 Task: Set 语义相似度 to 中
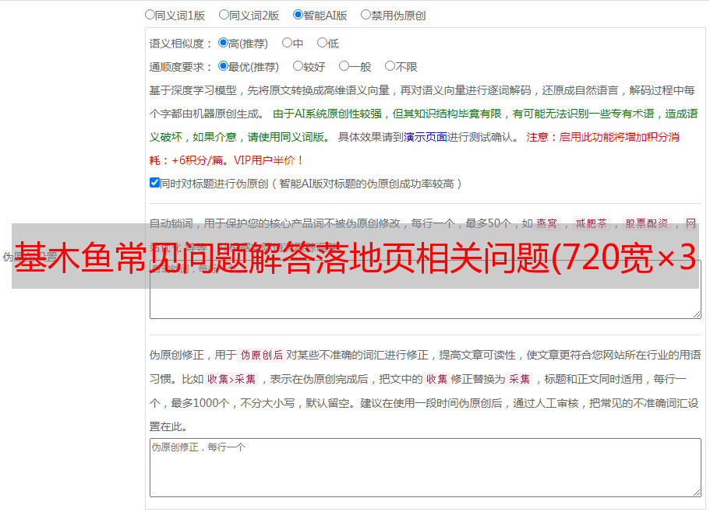pos(287,43)
